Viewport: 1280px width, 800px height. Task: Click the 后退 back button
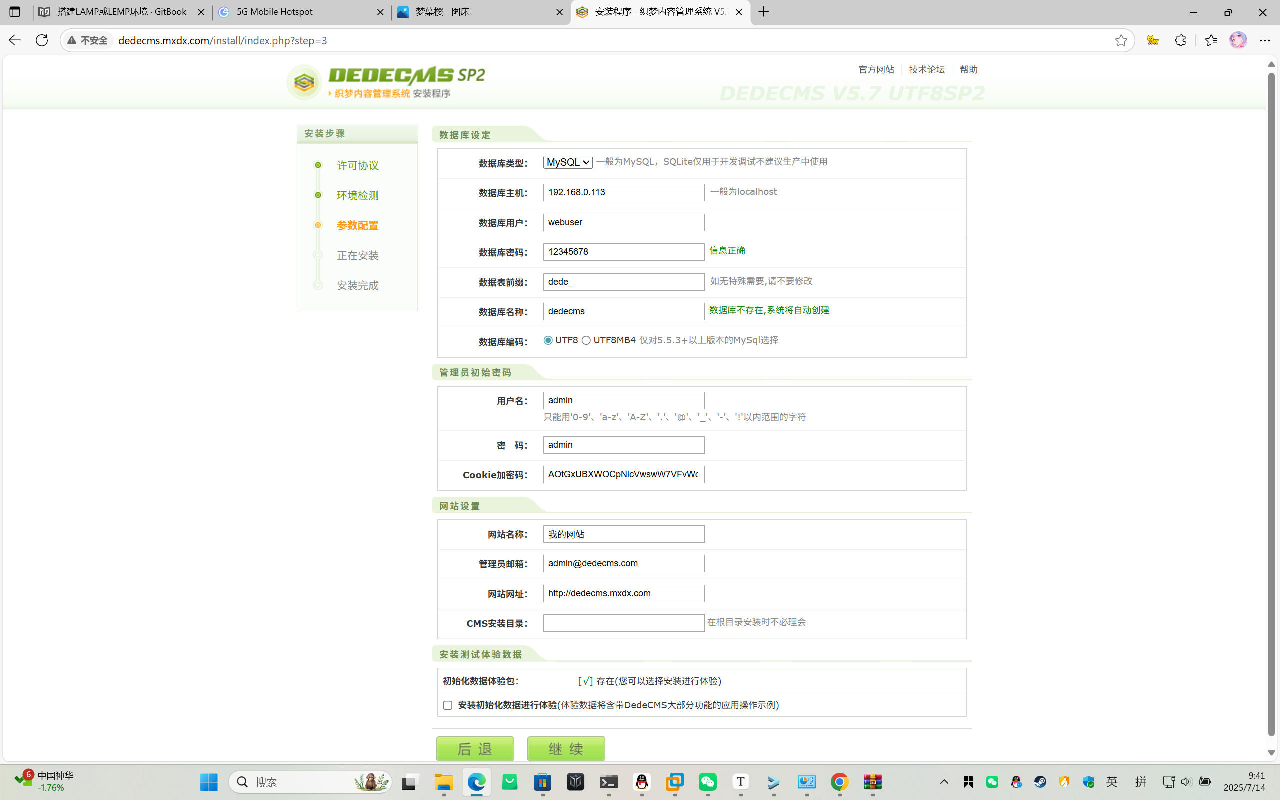click(475, 748)
